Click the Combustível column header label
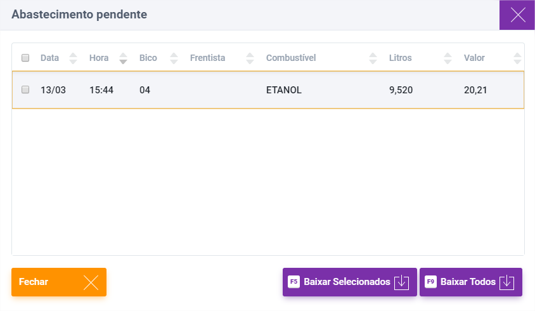The height and width of the screenshot is (311, 535). pos(291,58)
